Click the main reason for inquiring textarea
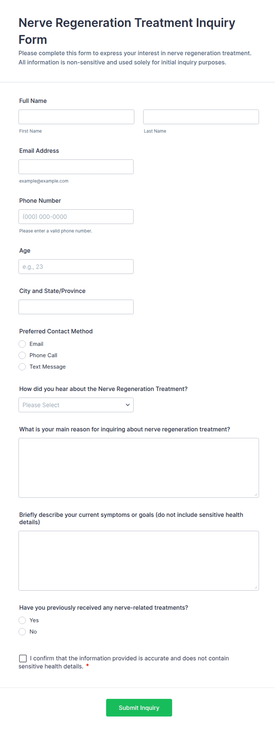The width and height of the screenshot is (275, 731). tap(139, 468)
